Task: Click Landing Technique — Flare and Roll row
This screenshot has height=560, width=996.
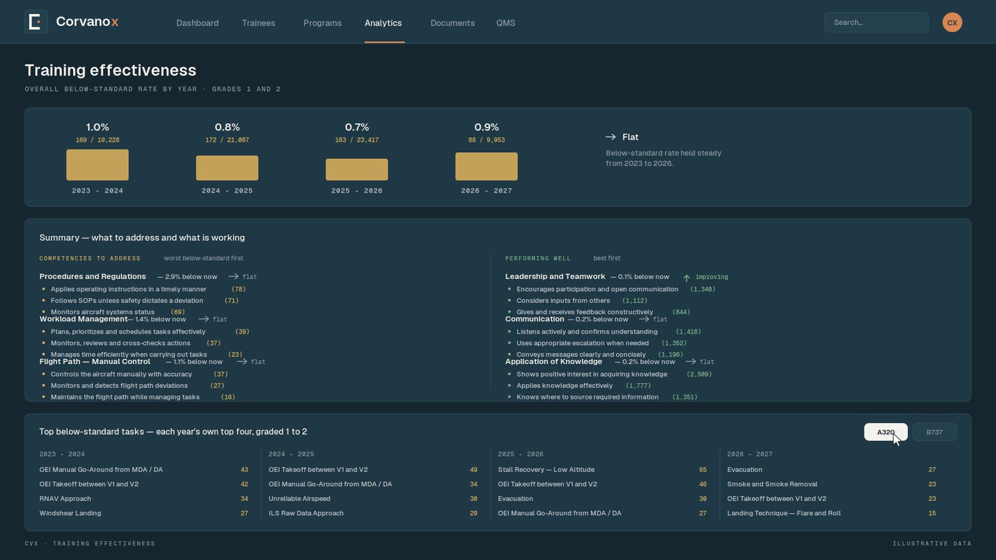Action: [831, 513]
